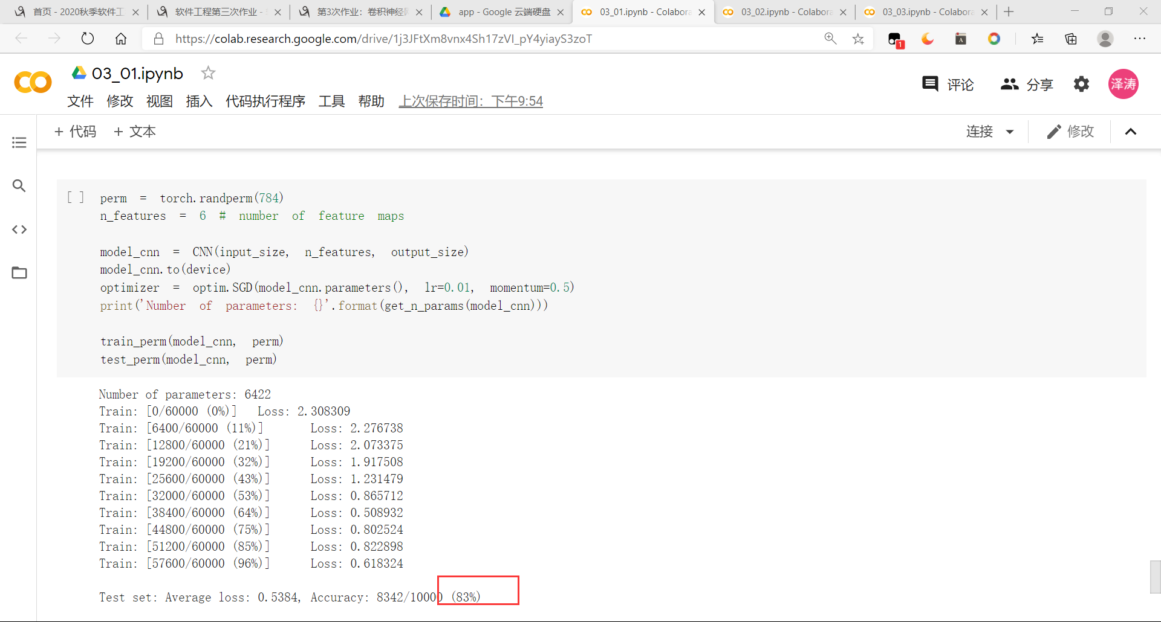This screenshot has height=622, width=1161.
Task: Open the 修改 menu in the menu bar
Action: pyautogui.click(x=120, y=101)
